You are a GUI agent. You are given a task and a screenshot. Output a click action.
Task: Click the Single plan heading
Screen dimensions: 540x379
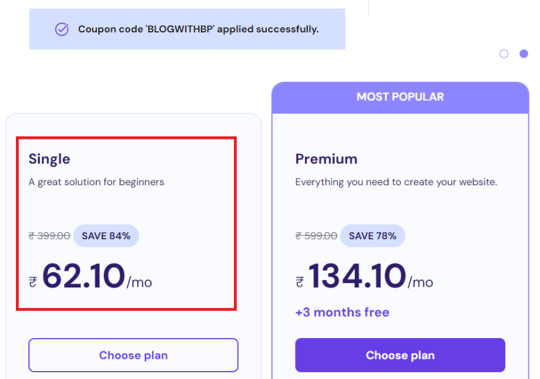pos(49,159)
